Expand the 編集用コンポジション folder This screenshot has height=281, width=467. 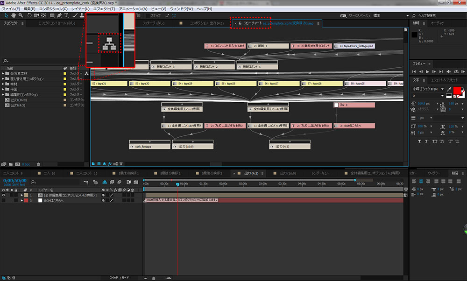tap(3, 95)
